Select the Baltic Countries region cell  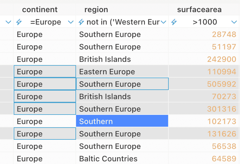tap(122, 158)
